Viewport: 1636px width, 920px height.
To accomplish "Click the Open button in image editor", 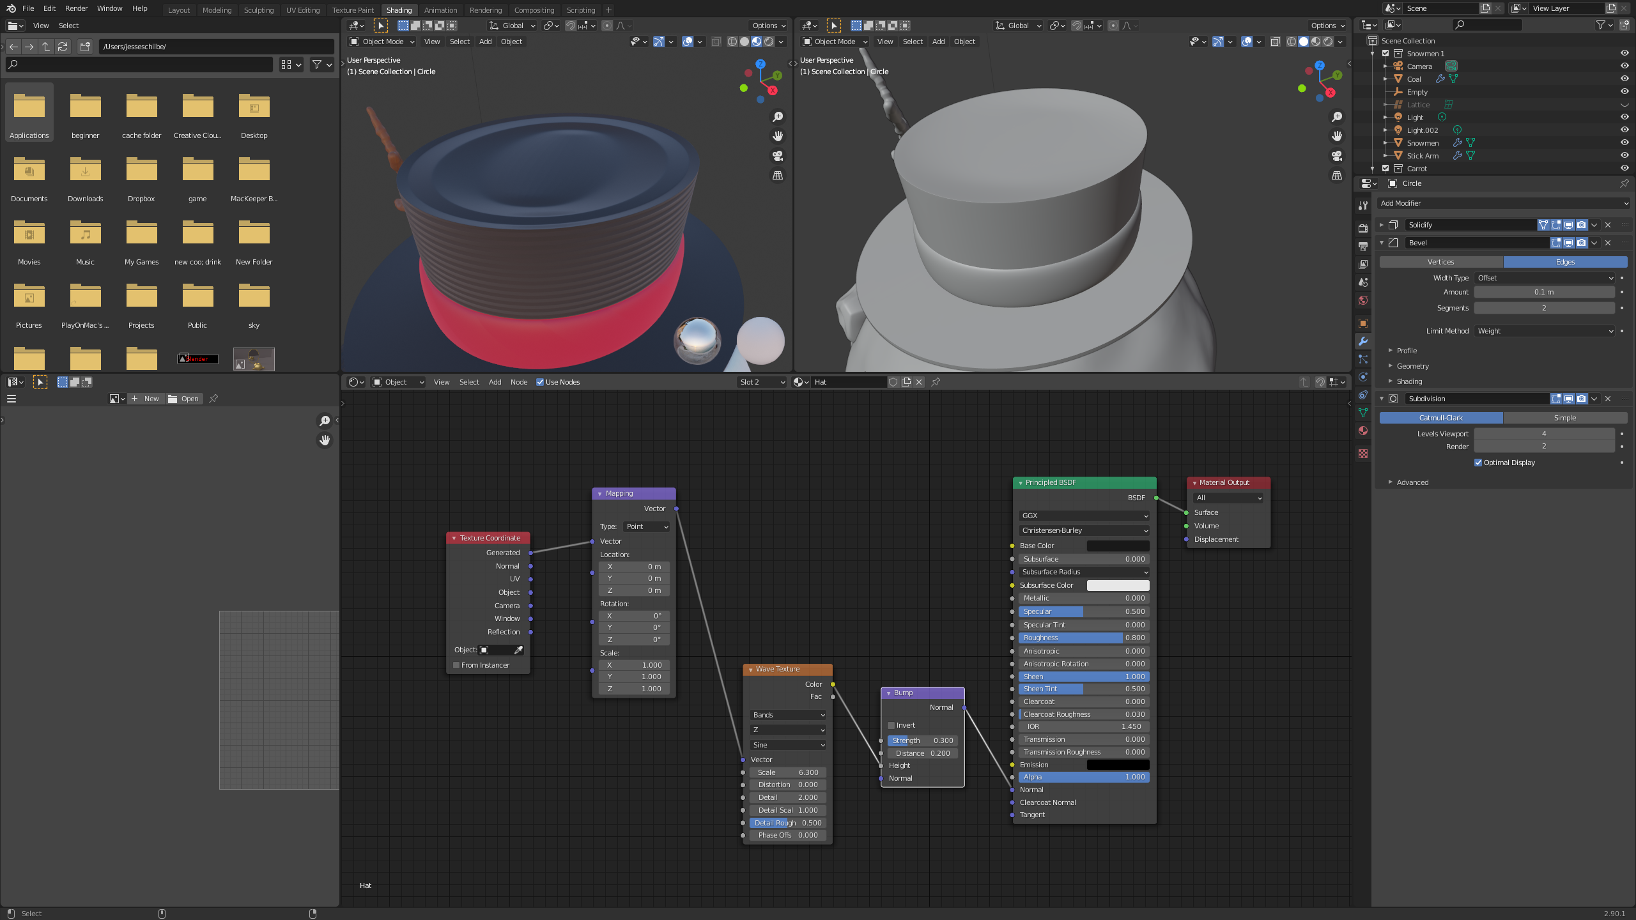I will pos(183,399).
